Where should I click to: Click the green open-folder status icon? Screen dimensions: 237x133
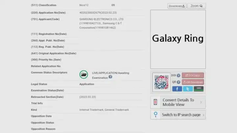84,74
